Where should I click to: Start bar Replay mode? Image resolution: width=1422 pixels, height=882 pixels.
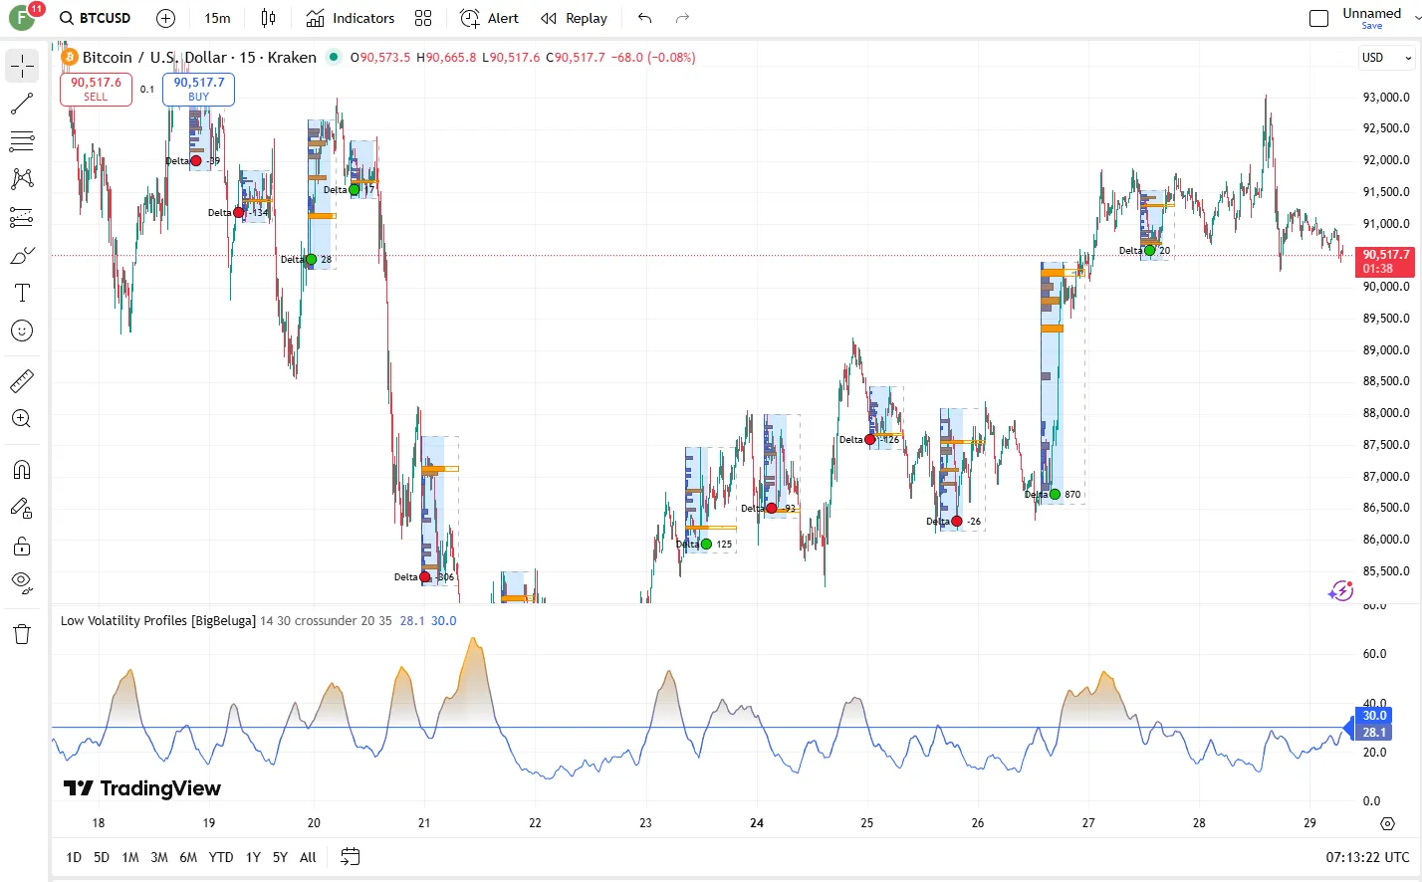[x=574, y=18]
